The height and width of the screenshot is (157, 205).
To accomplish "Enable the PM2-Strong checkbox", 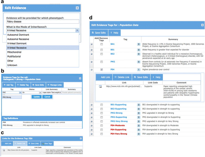I will pos(101,113).
